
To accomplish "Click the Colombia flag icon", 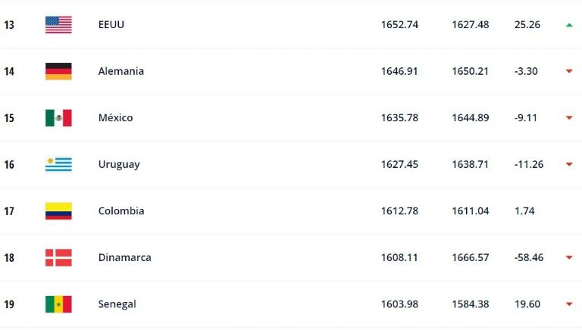I will pos(58,211).
